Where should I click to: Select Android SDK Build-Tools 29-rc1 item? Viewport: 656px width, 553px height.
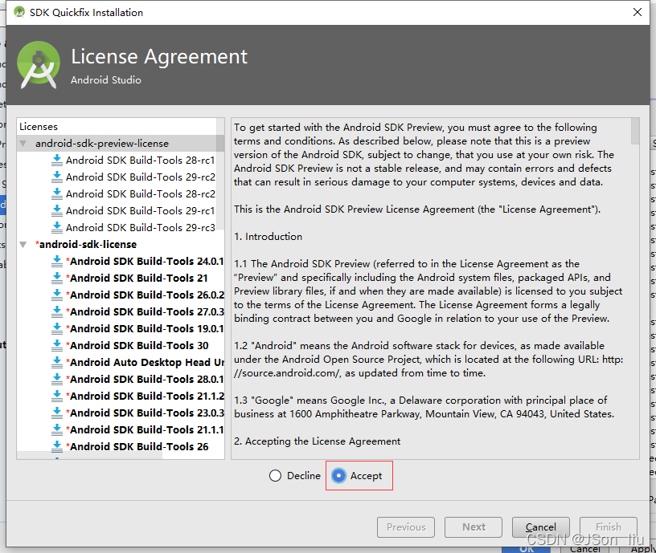pyautogui.click(x=140, y=211)
